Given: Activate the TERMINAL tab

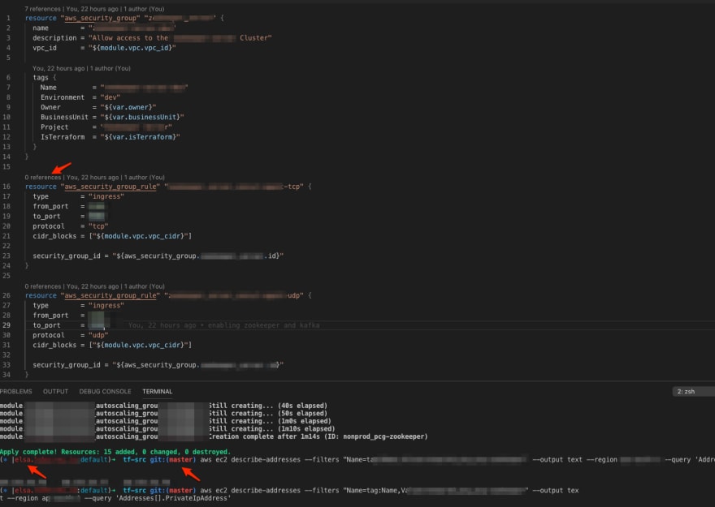Looking at the screenshot, I should [x=158, y=391].
